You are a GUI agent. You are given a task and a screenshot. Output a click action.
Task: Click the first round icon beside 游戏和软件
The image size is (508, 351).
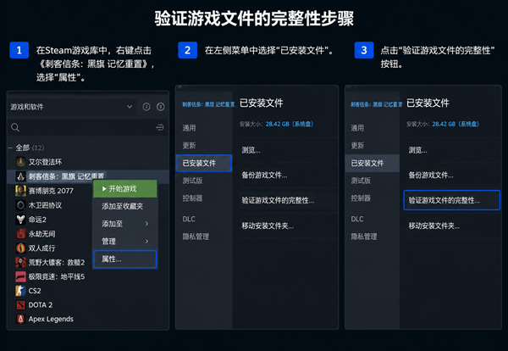pyautogui.click(x=146, y=107)
